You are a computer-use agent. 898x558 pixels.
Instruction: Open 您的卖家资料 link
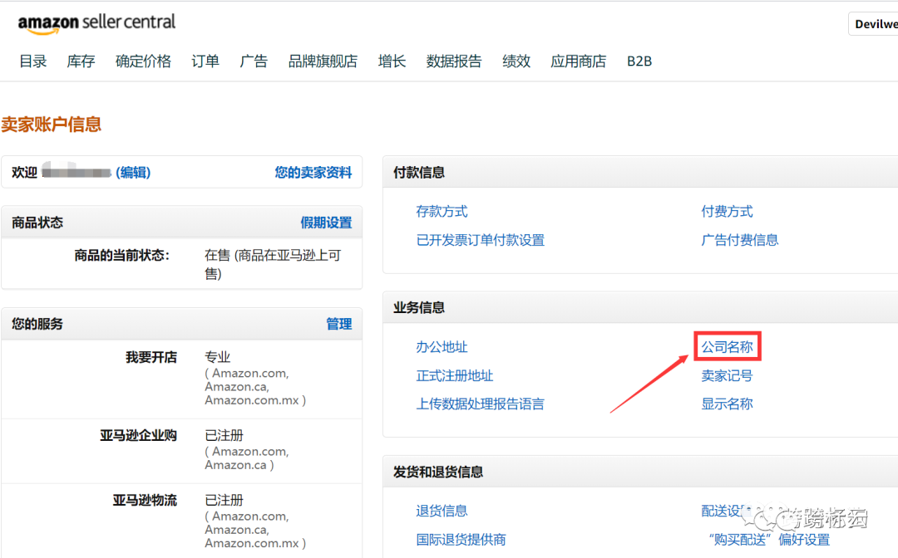tap(313, 172)
